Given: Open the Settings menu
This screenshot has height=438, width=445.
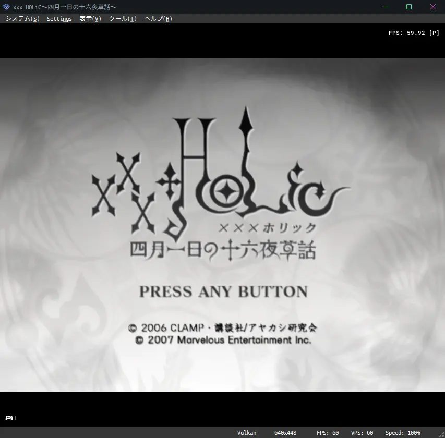Looking at the screenshot, I should [59, 19].
